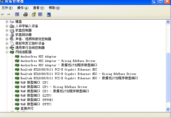Select the 直接并行 device

(27, 109)
